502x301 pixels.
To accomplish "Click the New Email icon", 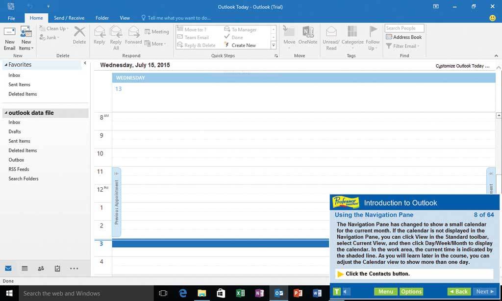I will tap(9, 38).
